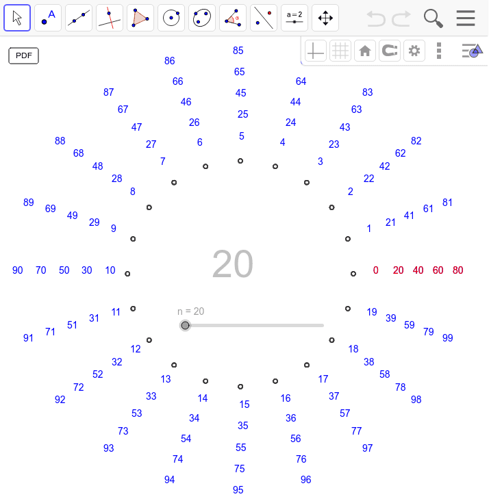The width and height of the screenshot is (489, 501).
Task: Click the blue label 88
Action: (60, 141)
